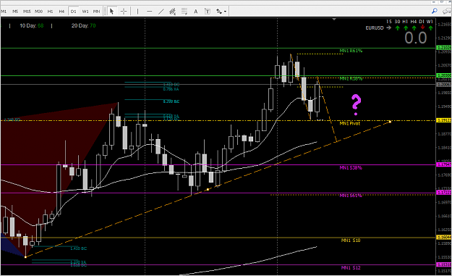Pick the trendline drawing tool

[161, 12]
